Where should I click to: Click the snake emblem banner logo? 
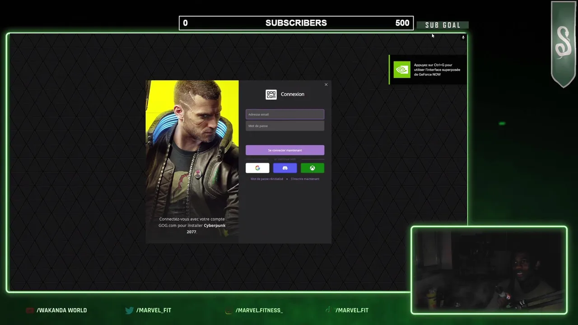[563, 44]
